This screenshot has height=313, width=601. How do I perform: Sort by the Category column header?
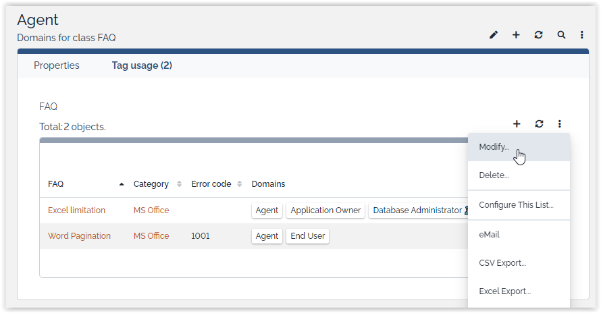[x=151, y=184]
